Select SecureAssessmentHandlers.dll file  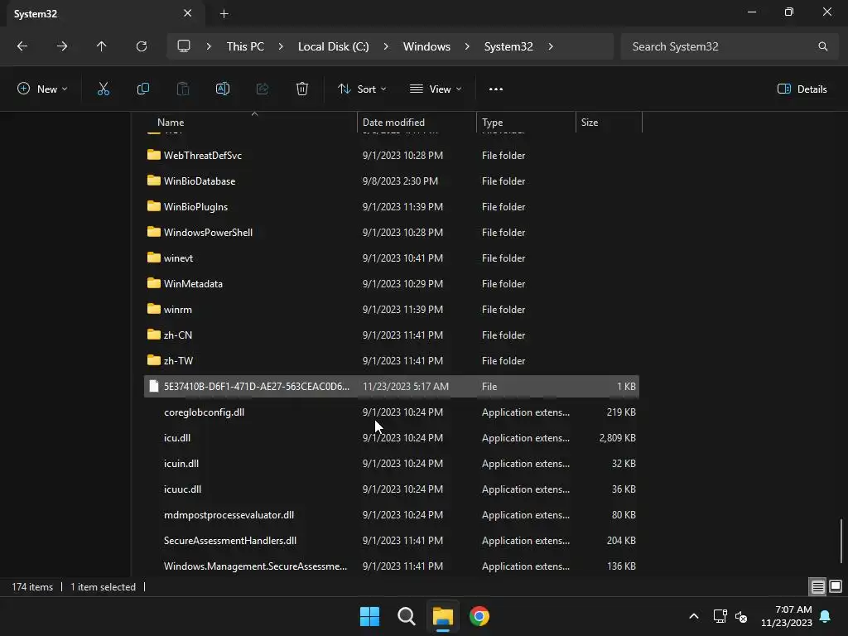point(392,541)
